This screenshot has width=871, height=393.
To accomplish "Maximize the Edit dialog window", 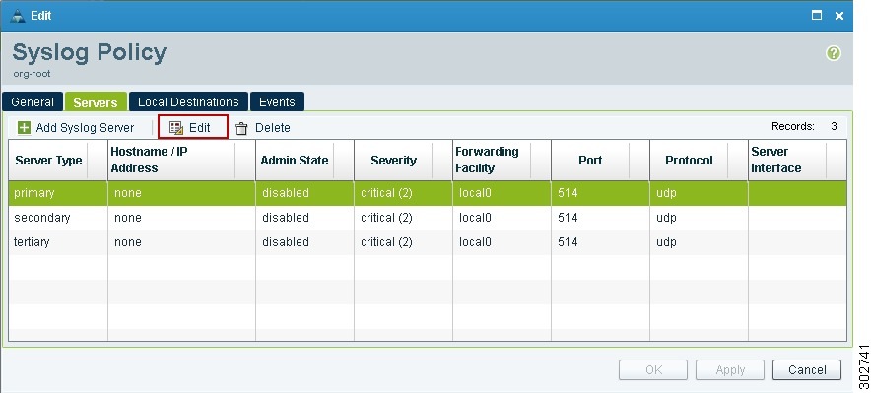I will click(x=817, y=15).
